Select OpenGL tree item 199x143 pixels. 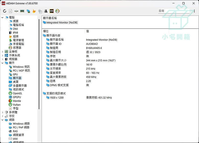pos(16,93)
